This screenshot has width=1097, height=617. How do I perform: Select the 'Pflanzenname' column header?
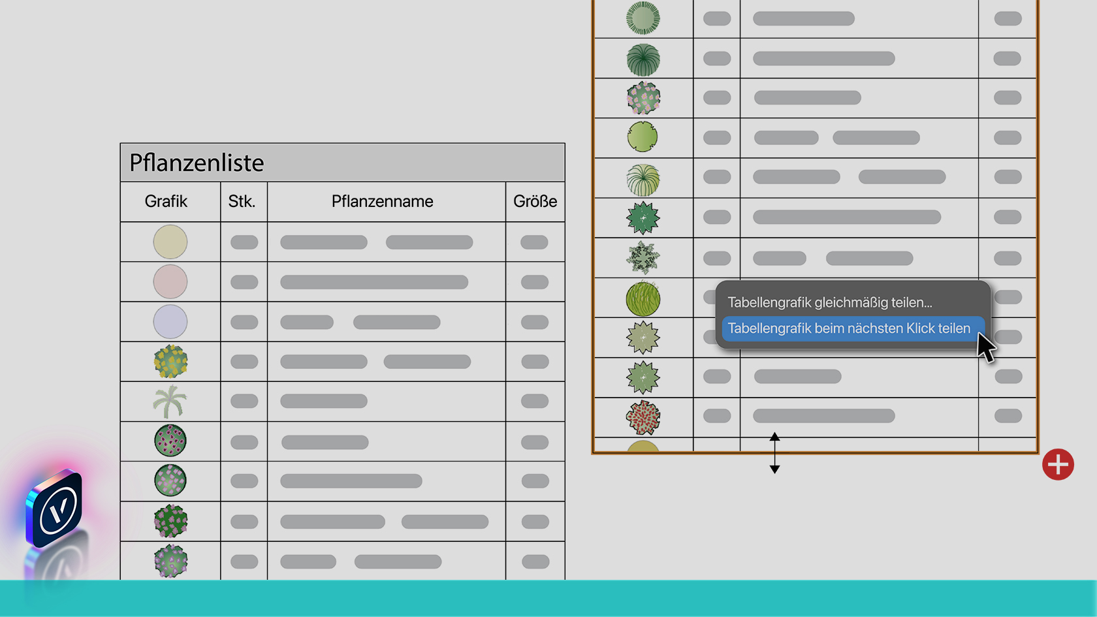point(382,202)
